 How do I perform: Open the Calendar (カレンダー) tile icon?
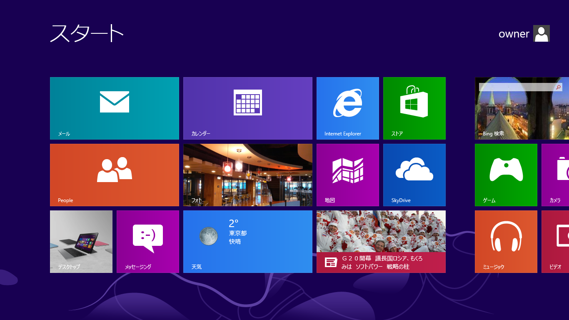point(248,102)
